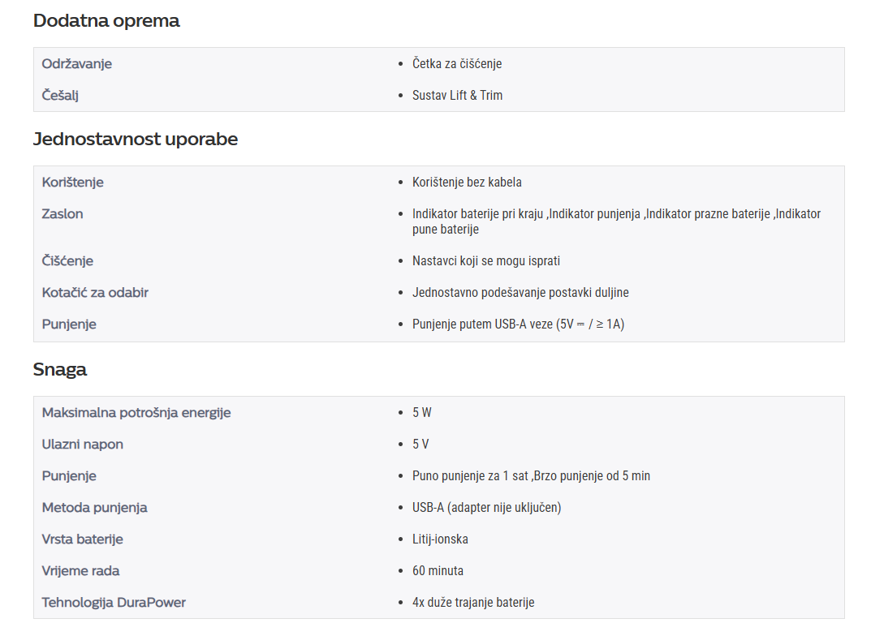Select the Tehnologija DuraPower label
This screenshot has width=884, height=636.
click(x=114, y=602)
